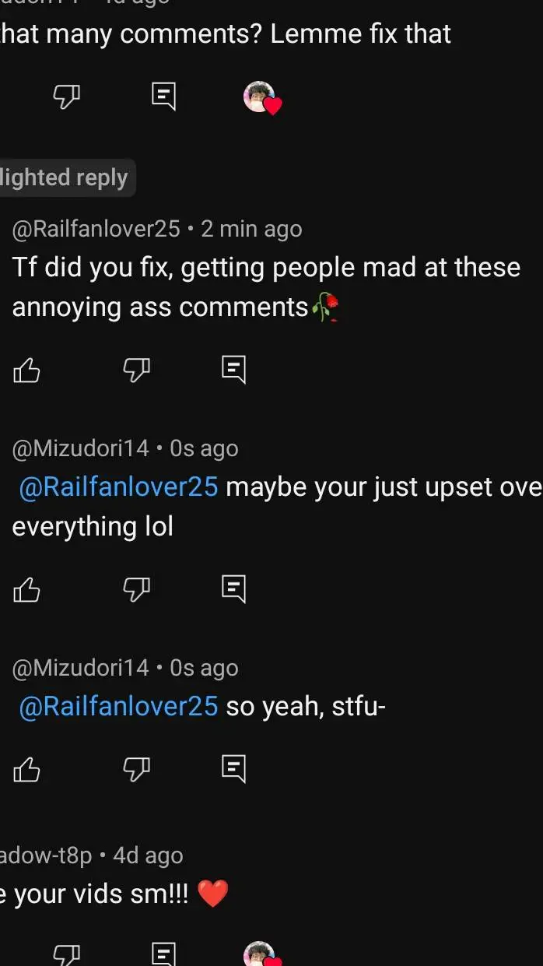Open replies for 'Lemme fix that' comment
Viewport: 543px width, 966px height.
pos(163,97)
